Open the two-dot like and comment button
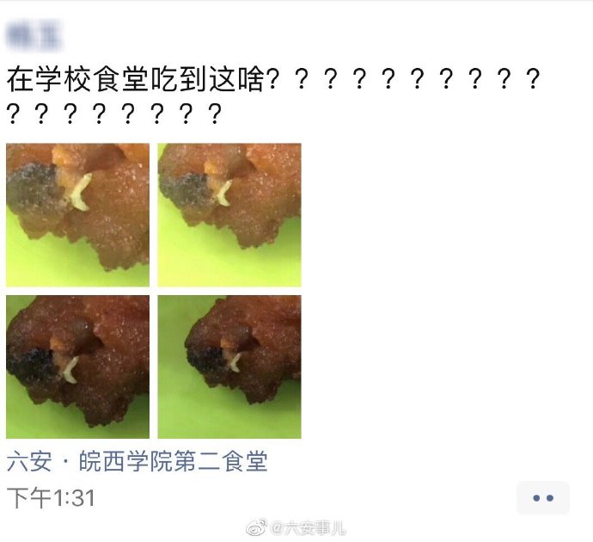Viewport: 593px width, 542px height. (x=542, y=498)
